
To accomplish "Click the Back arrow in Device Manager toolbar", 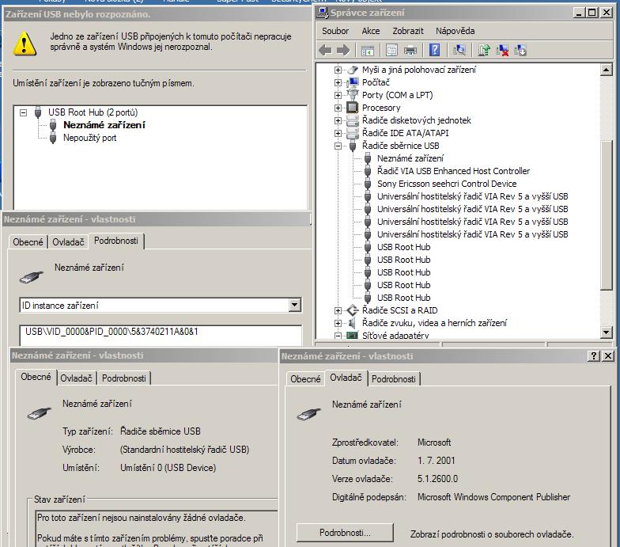I will [325, 51].
